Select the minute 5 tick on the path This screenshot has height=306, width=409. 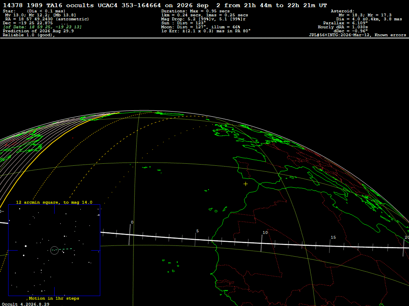point(195,239)
